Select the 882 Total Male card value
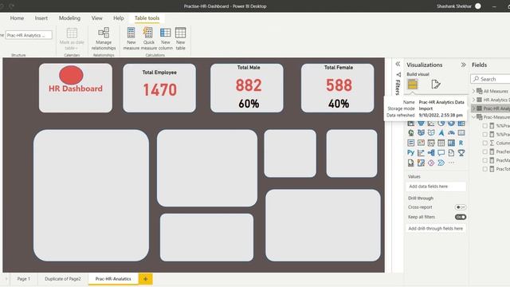510x287 pixels. (x=248, y=85)
